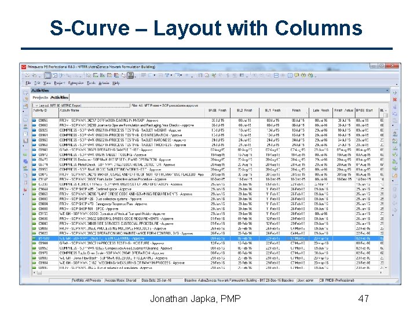
Task: Click the split horizontal layout icon
Action: point(276,75)
